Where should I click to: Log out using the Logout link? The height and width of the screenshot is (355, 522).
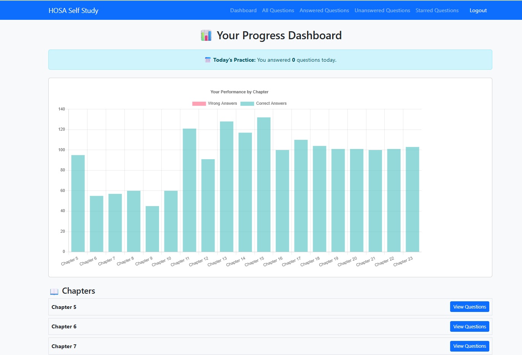click(478, 11)
